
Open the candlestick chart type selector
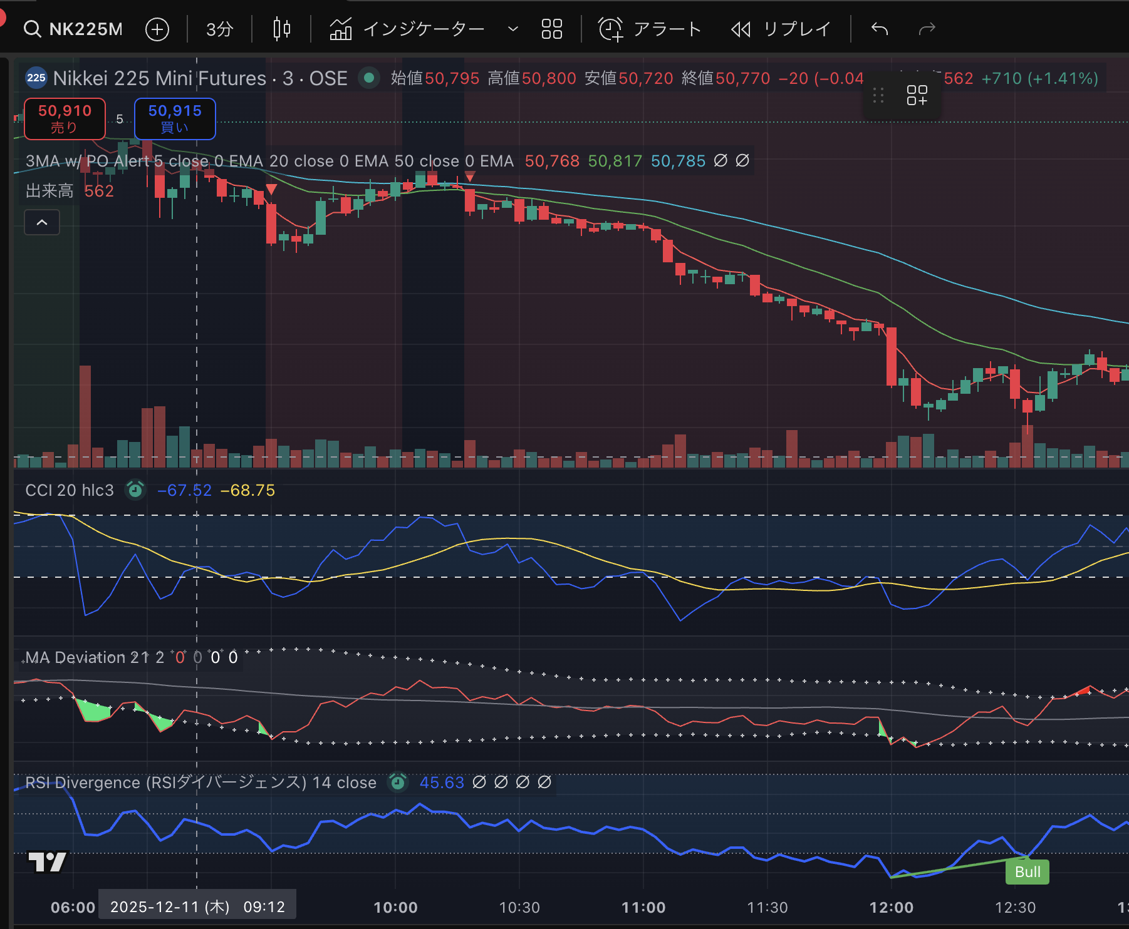[282, 29]
